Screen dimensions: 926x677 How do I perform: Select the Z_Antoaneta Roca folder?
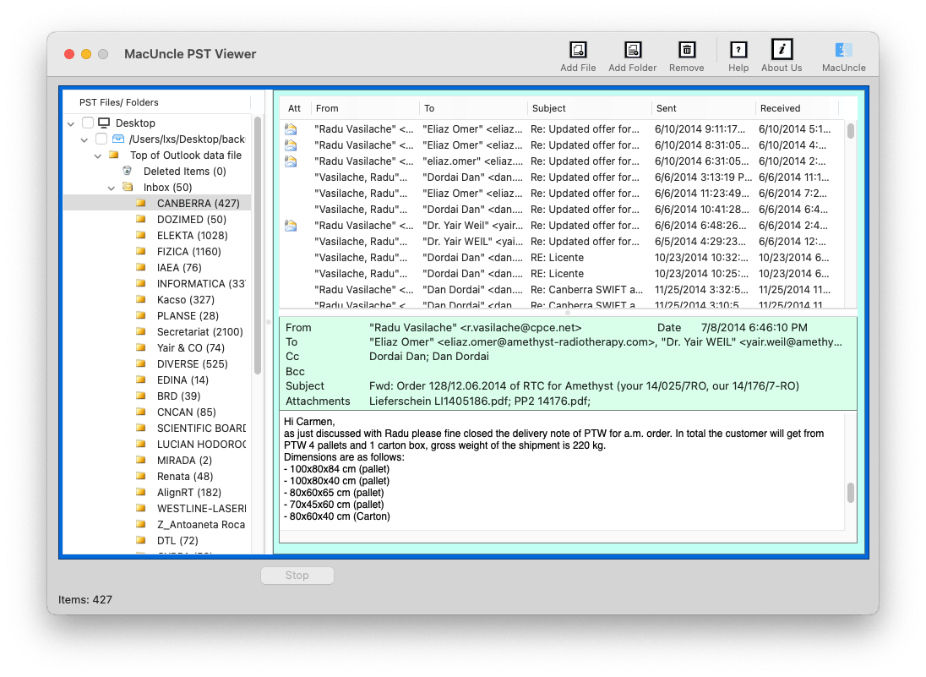click(x=201, y=524)
